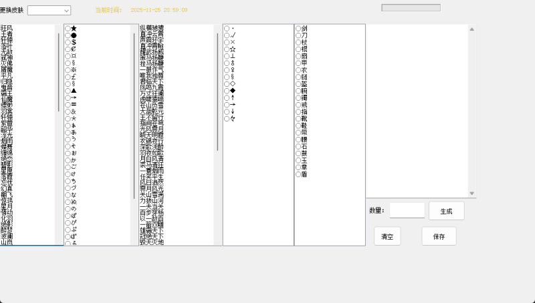Select the ぬ hiragana radio button
Image resolution: width=535 pixels, height=303 pixels.
(x=68, y=202)
